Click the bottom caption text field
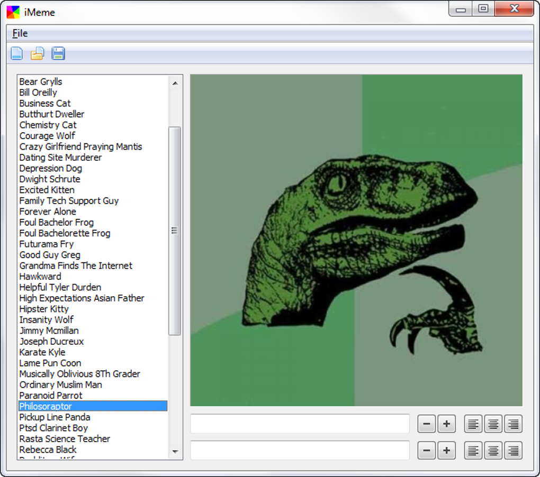This screenshot has width=540, height=477. click(x=300, y=451)
